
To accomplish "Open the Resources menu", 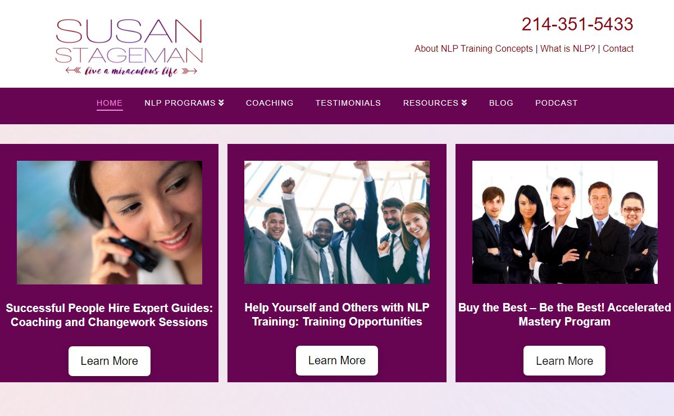I will [x=435, y=103].
